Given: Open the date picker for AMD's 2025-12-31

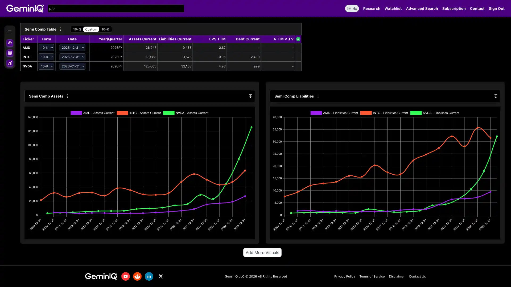Looking at the screenshot, I should coord(72,48).
